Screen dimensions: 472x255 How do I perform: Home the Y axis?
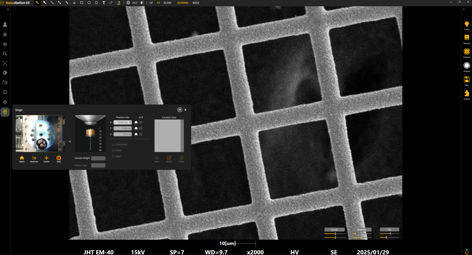(136, 128)
